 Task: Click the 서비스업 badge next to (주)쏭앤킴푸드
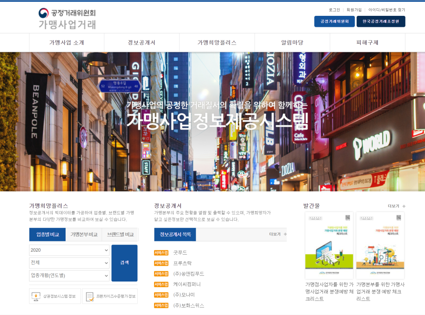tap(161, 274)
